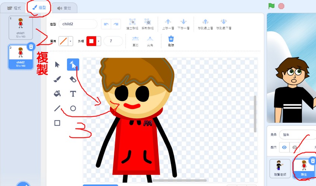Bring selection to the front layer
Image resolution: width=316 pixels, height=186 pixels.
pyautogui.click(x=205, y=24)
